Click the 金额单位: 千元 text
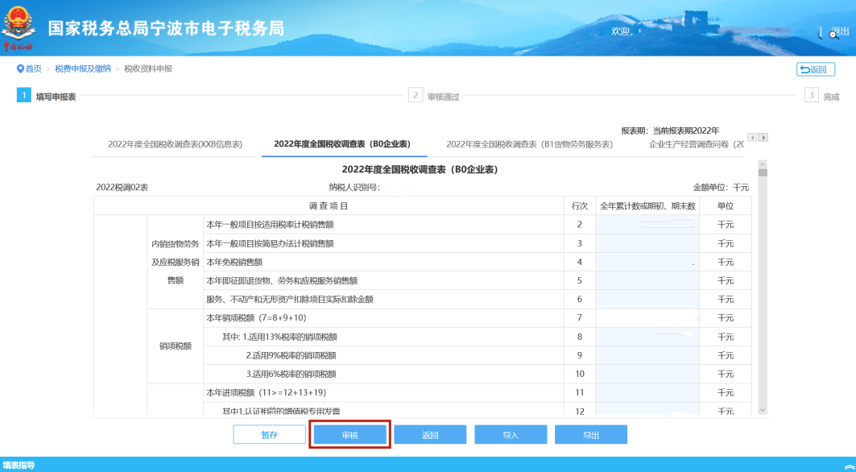 722,188
